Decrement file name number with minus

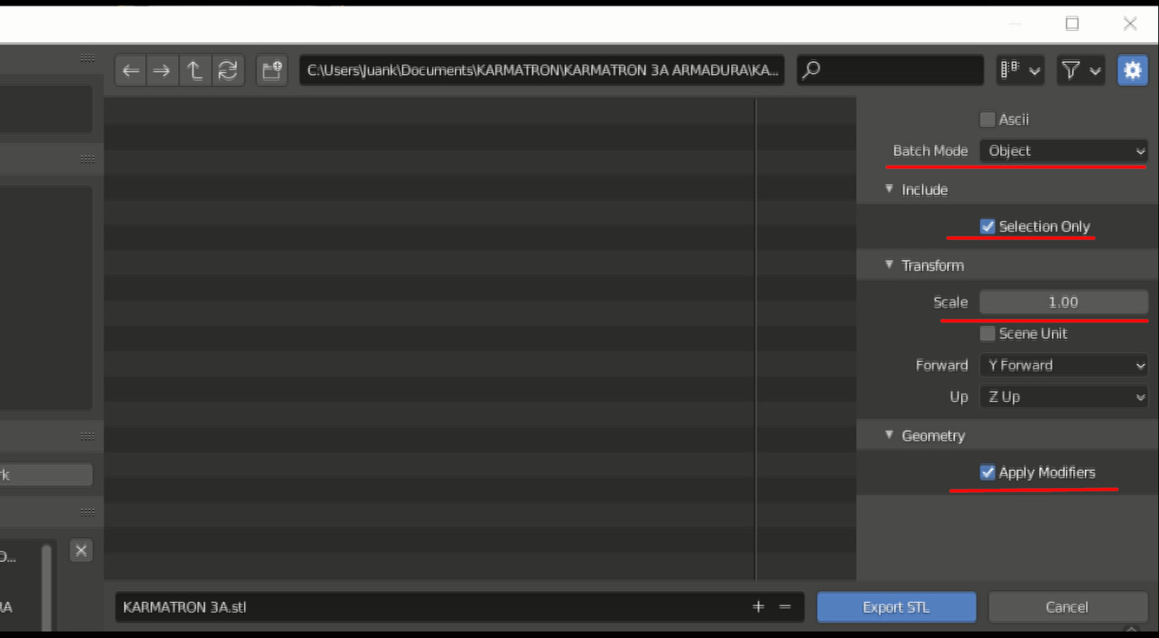785,607
